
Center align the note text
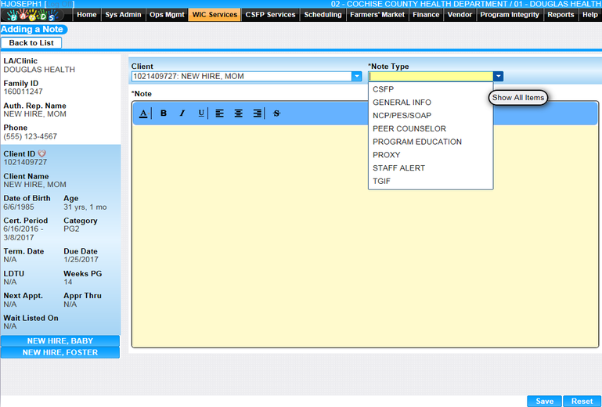238,113
